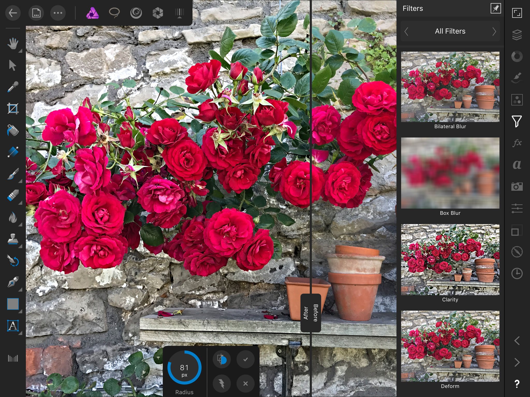This screenshot has height=397, width=530.
Task: Toggle the split-view comparison mode
Action: click(x=222, y=359)
